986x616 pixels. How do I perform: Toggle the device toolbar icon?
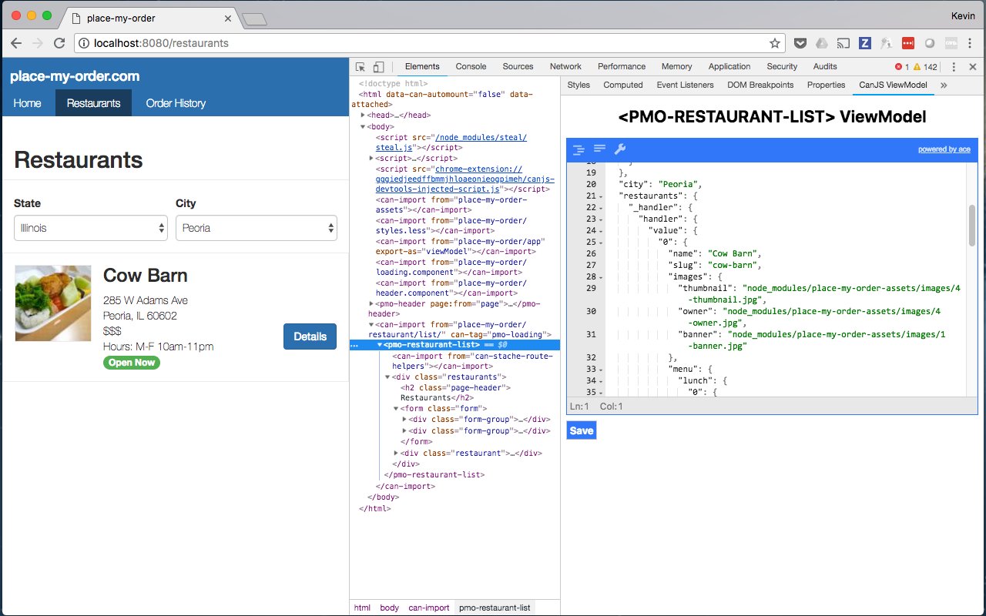click(378, 67)
